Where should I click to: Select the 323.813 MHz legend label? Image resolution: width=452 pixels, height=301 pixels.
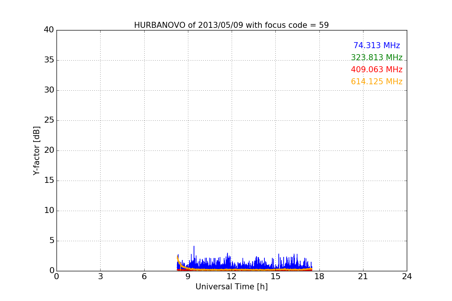pos(377,58)
